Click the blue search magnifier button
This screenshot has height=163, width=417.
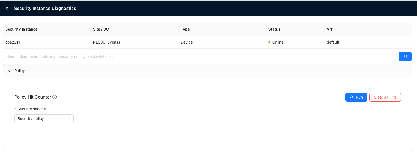(x=405, y=56)
